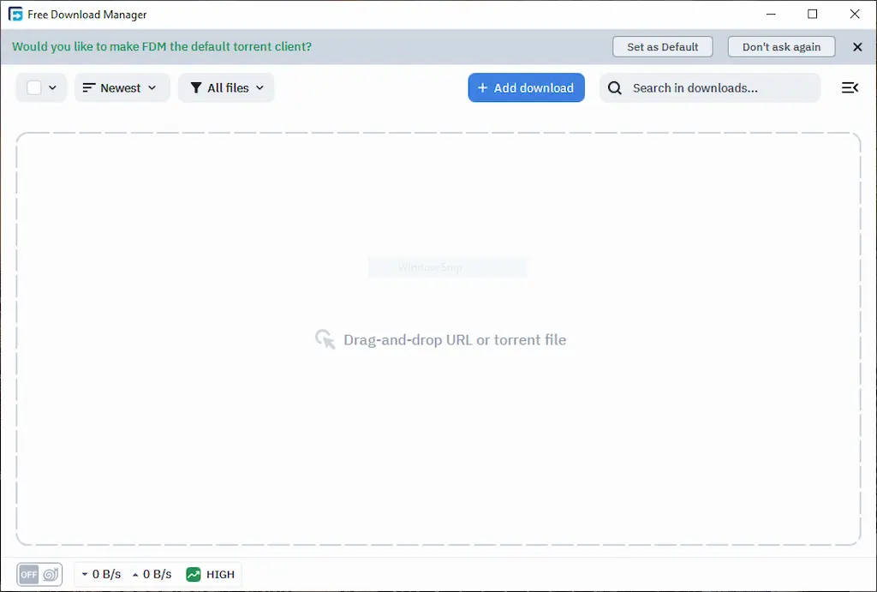Expand the arrow beside the select-all checkbox
This screenshot has width=877, height=592.
52,88
